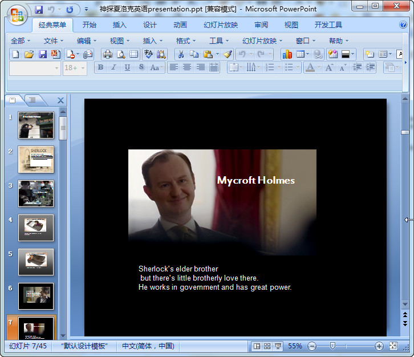The width and height of the screenshot is (414, 357).
Task: Run spelling check with the ABC checkmark icon
Action: click(148, 54)
